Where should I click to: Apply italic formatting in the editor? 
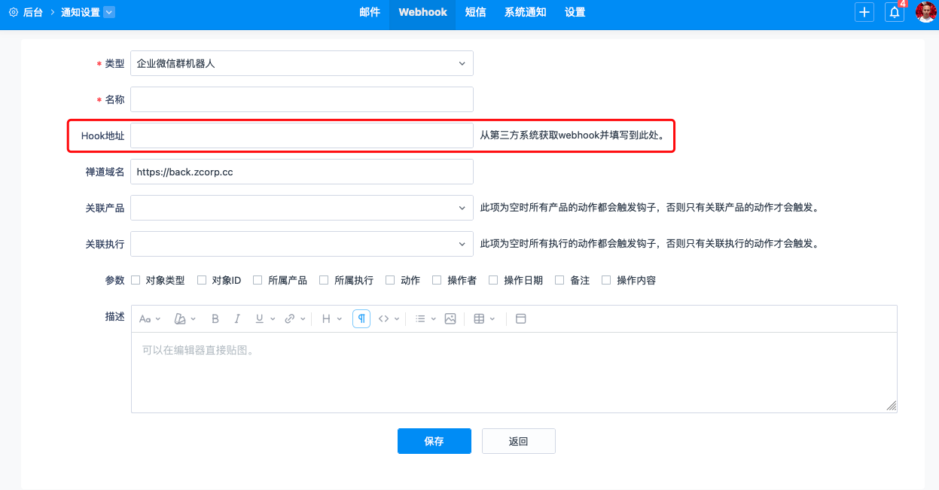click(237, 319)
